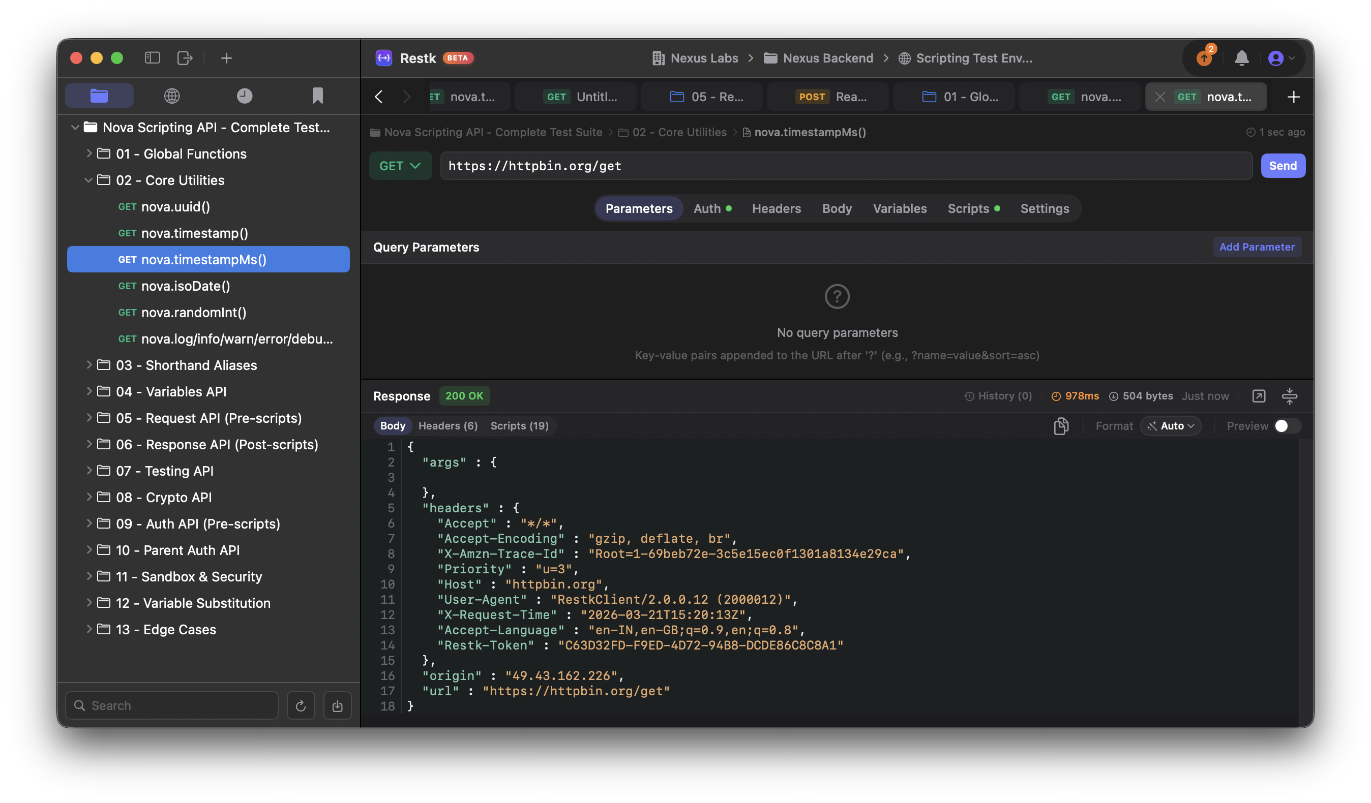Image resolution: width=1371 pixels, height=803 pixels.
Task: Switch to the globe environments sidebar tab
Action: pos(172,96)
